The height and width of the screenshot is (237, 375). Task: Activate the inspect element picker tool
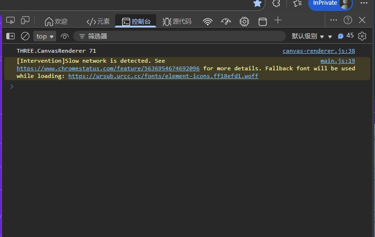pyautogui.click(x=10, y=21)
